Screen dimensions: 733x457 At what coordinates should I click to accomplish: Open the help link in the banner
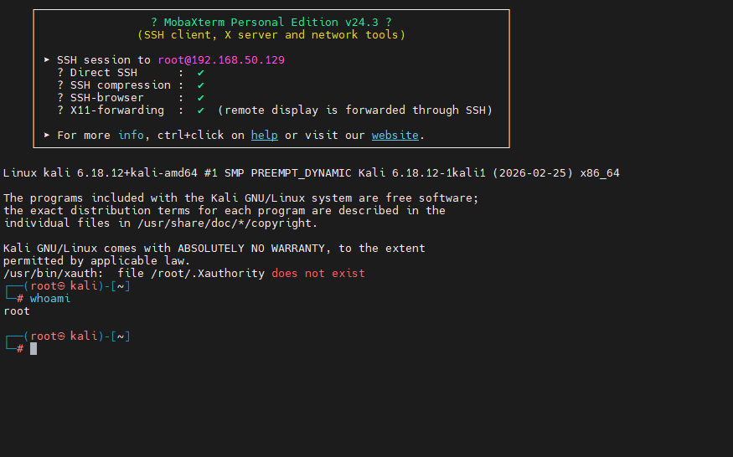pos(264,135)
